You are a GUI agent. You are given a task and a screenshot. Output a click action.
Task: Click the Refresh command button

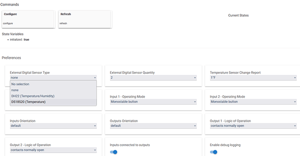point(85,19)
